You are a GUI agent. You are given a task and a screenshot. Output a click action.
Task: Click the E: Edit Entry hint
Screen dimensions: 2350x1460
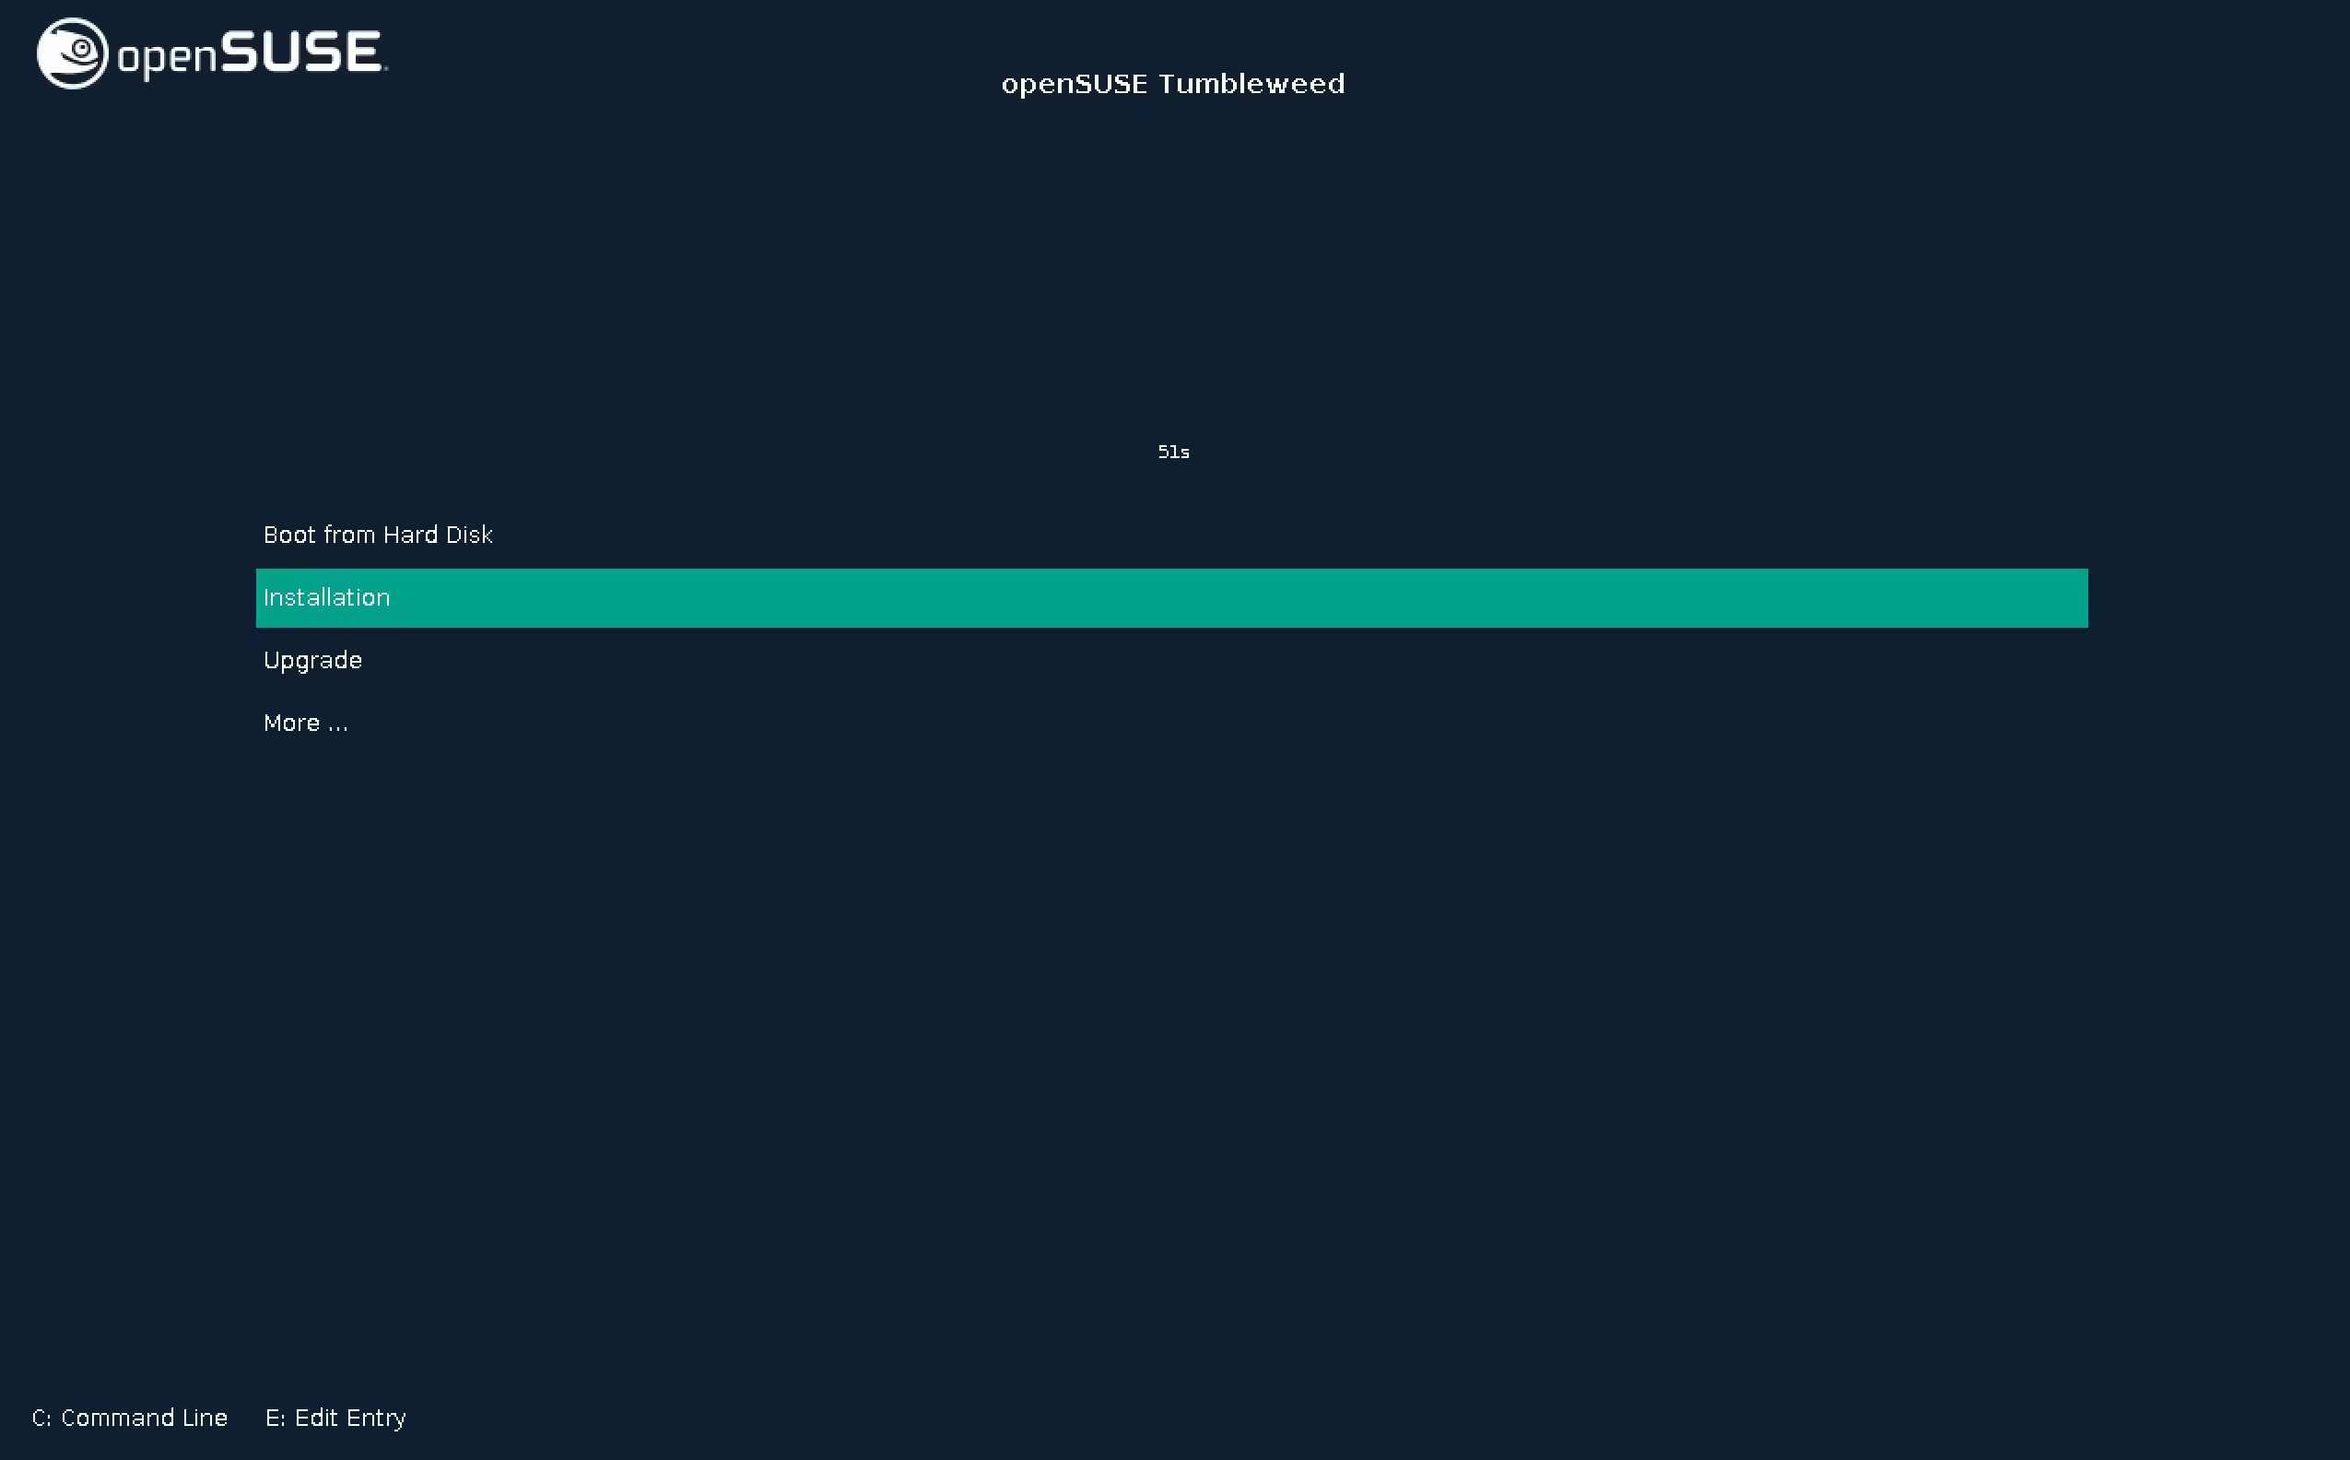point(336,1418)
